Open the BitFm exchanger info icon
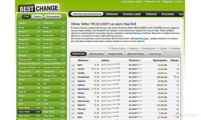Viewport: 201px width, 120px height. click(x=73, y=65)
